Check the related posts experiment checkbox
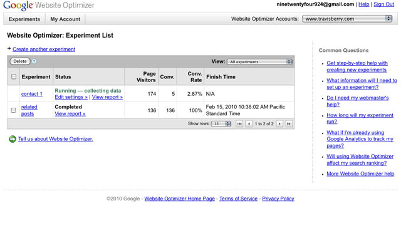The height and width of the screenshot is (228, 401). click(x=13, y=110)
